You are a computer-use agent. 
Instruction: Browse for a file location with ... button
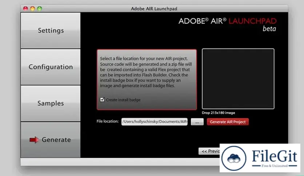[x=197, y=122]
